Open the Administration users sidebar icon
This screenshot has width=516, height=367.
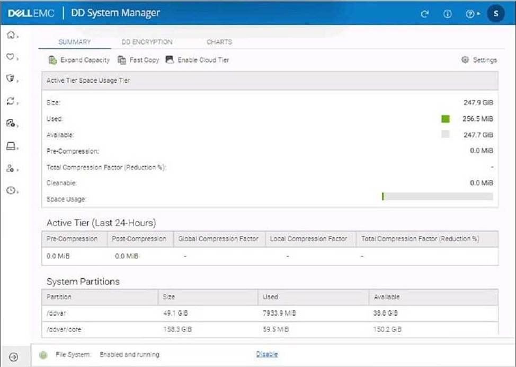tap(10, 168)
